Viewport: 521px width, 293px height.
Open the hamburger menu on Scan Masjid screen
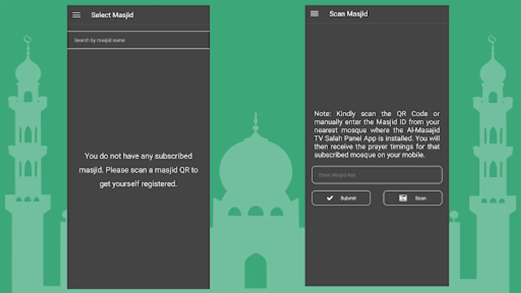[x=314, y=14]
